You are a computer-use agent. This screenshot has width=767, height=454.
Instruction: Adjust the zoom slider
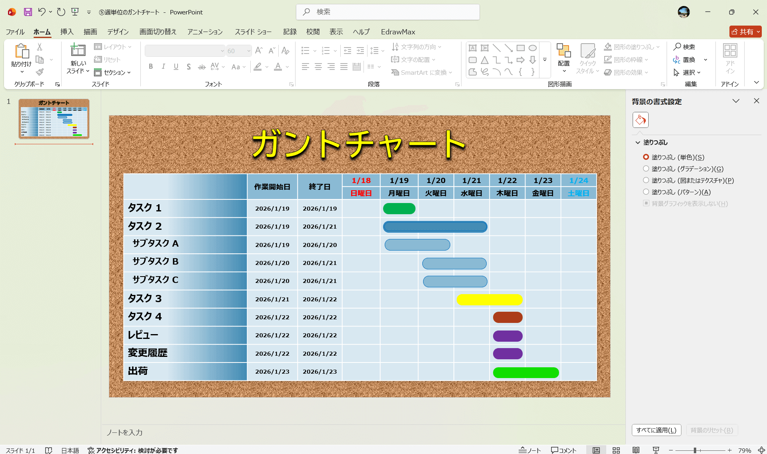[696, 450]
